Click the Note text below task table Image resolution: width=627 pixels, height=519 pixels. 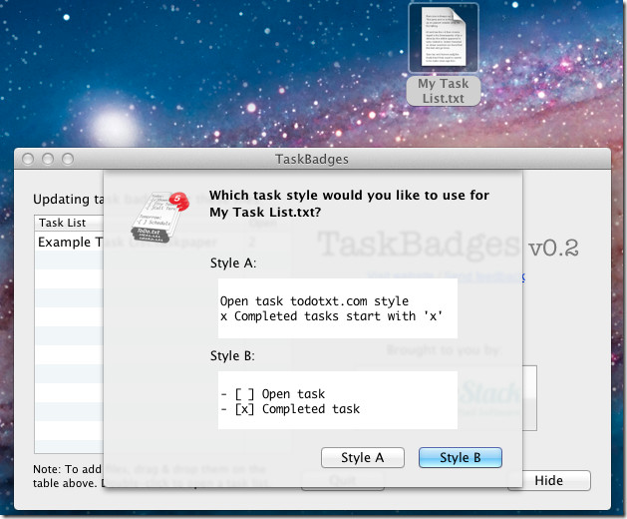click(67, 476)
